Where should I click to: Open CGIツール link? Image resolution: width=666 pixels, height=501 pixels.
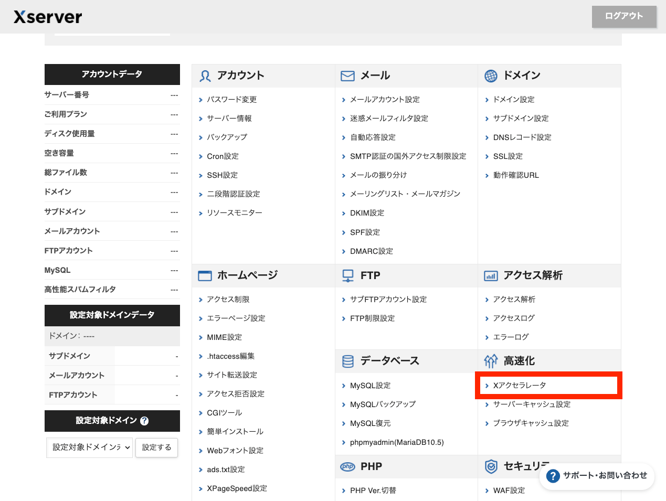point(224,412)
